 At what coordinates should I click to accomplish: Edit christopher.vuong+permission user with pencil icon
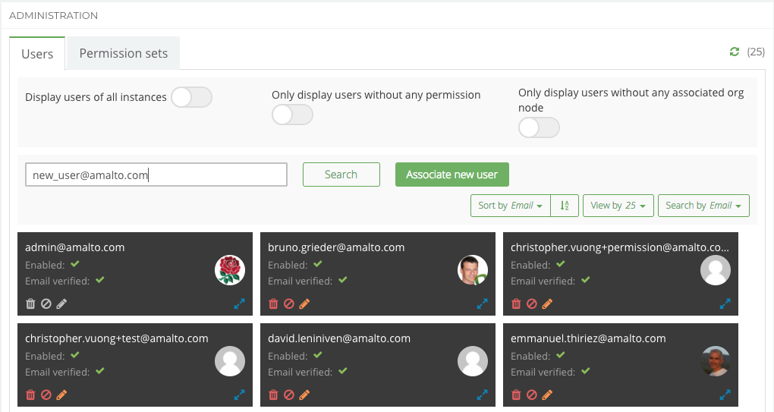(547, 303)
